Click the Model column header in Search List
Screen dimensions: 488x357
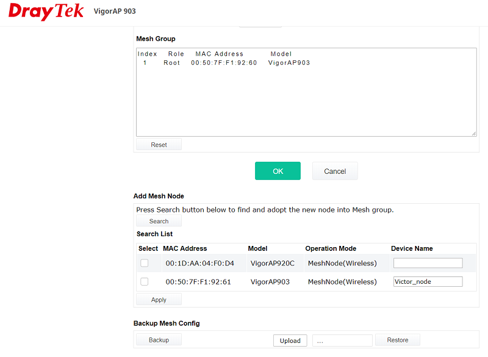click(257, 248)
